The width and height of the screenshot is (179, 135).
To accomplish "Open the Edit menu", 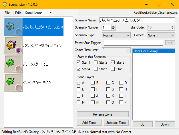I will click(18, 13).
